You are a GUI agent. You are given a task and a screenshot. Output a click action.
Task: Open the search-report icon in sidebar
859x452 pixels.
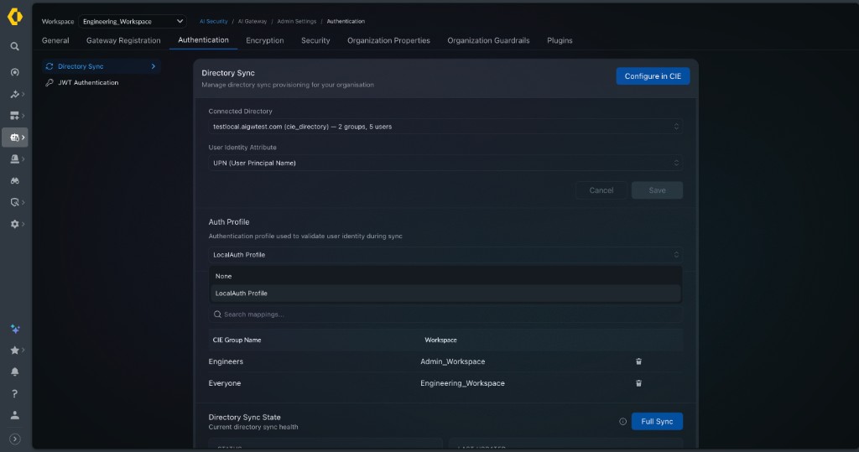point(15,202)
